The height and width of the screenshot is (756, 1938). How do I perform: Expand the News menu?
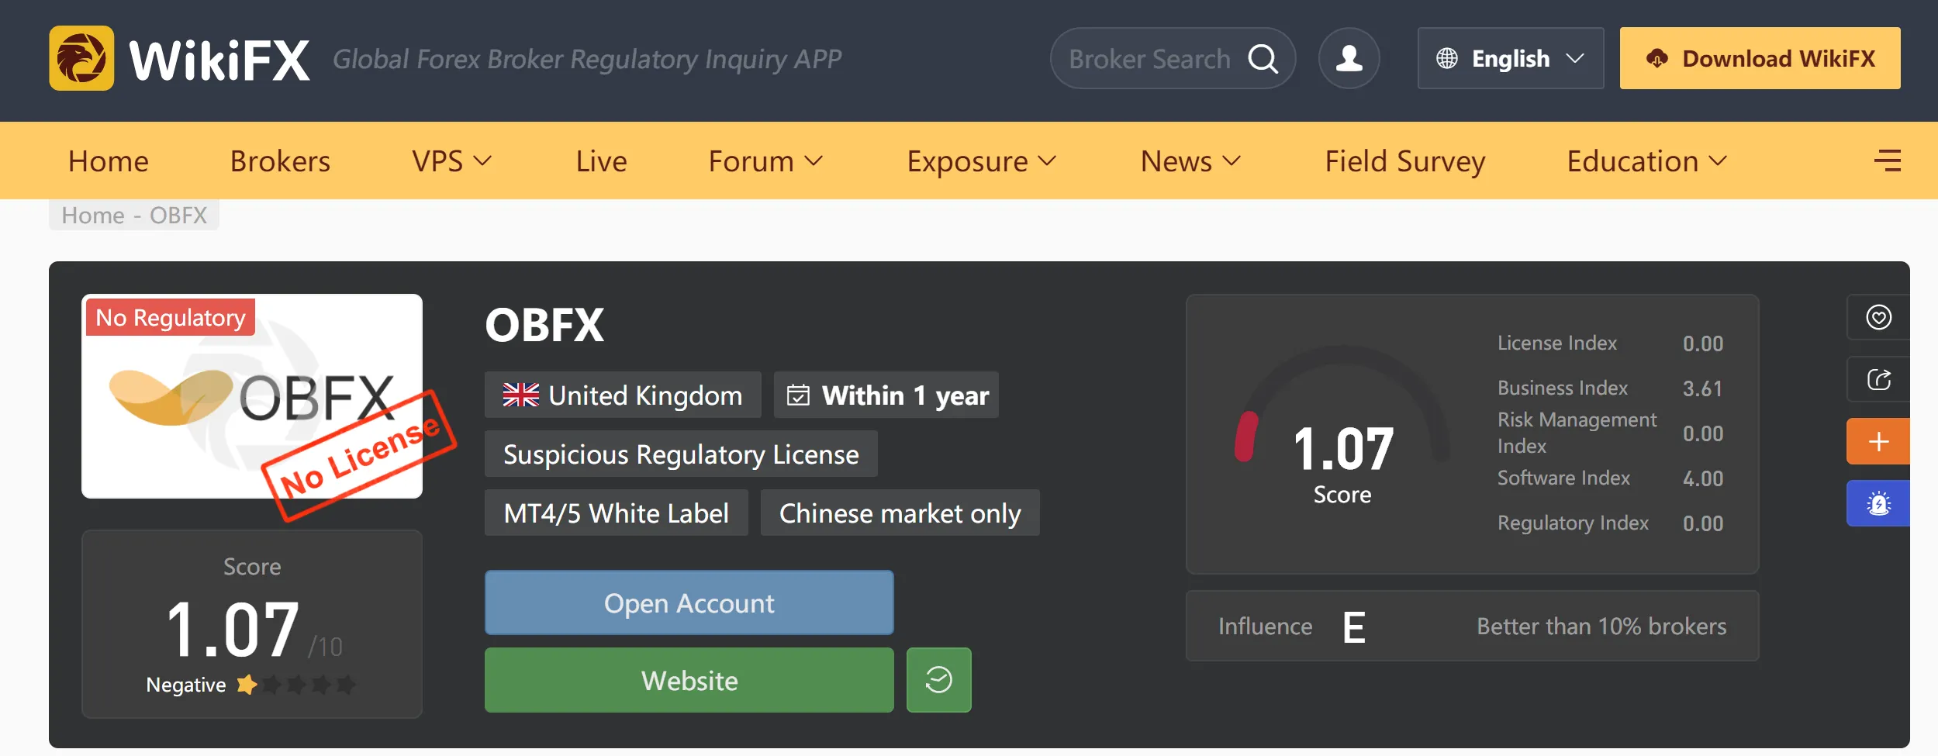(x=1190, y=161)
